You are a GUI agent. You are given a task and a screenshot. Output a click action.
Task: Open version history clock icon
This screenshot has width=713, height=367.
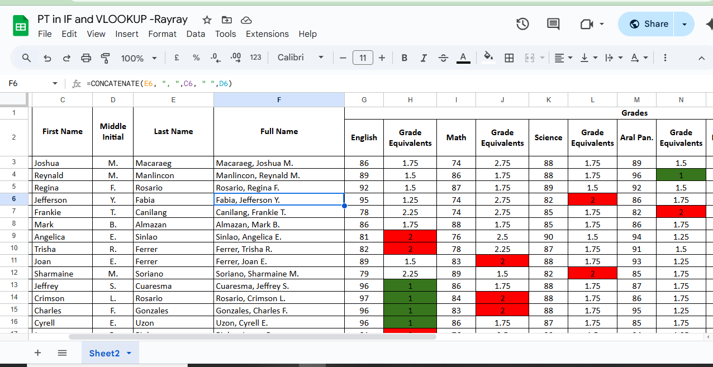click(x=522, y=24)
